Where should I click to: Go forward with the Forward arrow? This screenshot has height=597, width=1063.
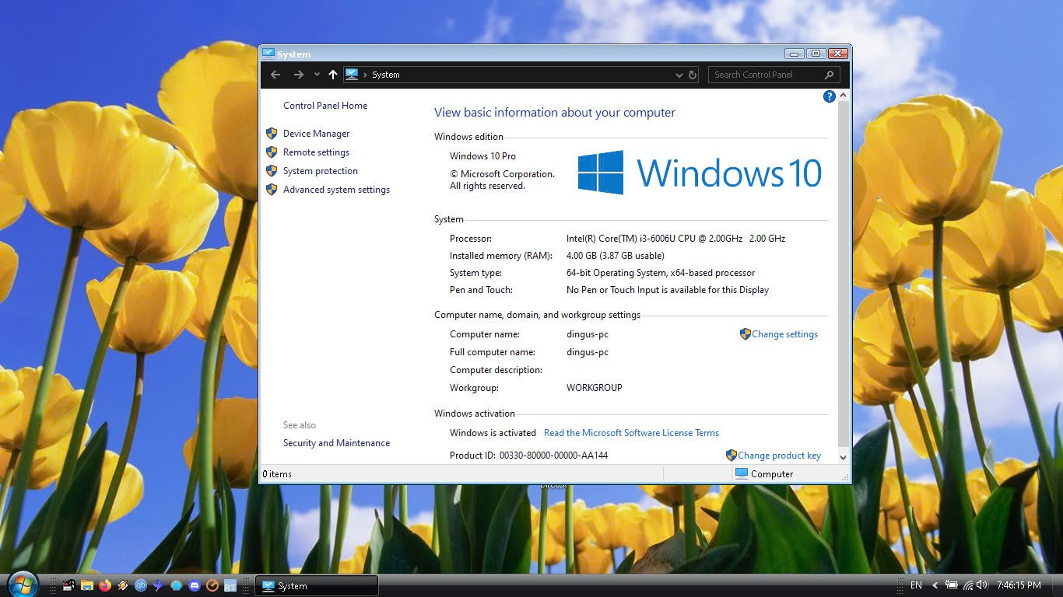click(x=299, y=75)
